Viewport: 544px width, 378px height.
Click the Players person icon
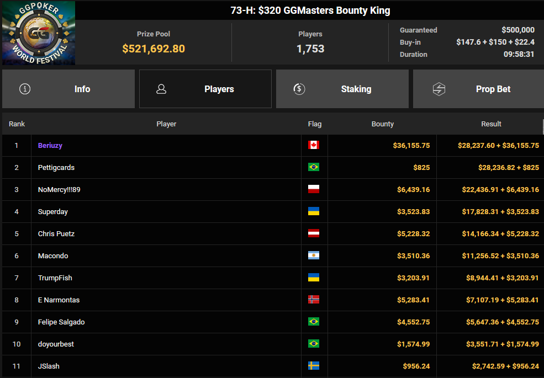point(161,89)
